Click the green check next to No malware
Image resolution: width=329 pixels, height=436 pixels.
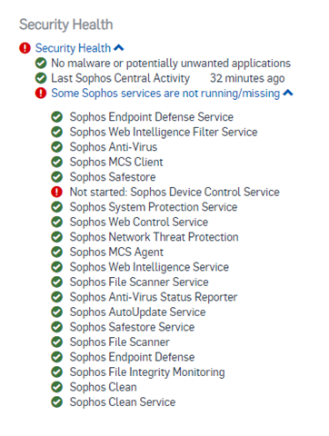(41, 64)
